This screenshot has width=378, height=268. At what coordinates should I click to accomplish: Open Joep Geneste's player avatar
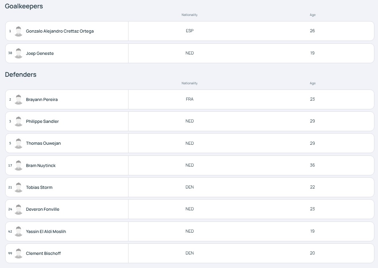tap(19, 53)
